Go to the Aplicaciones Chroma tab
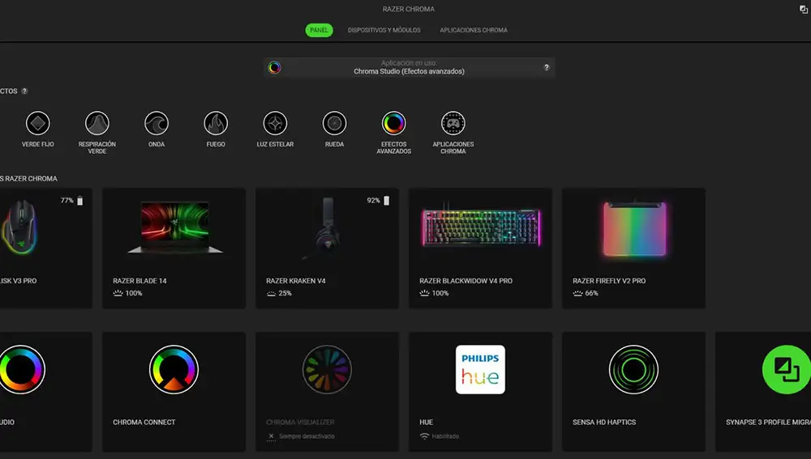811x459 pixels. pos(474,30)
